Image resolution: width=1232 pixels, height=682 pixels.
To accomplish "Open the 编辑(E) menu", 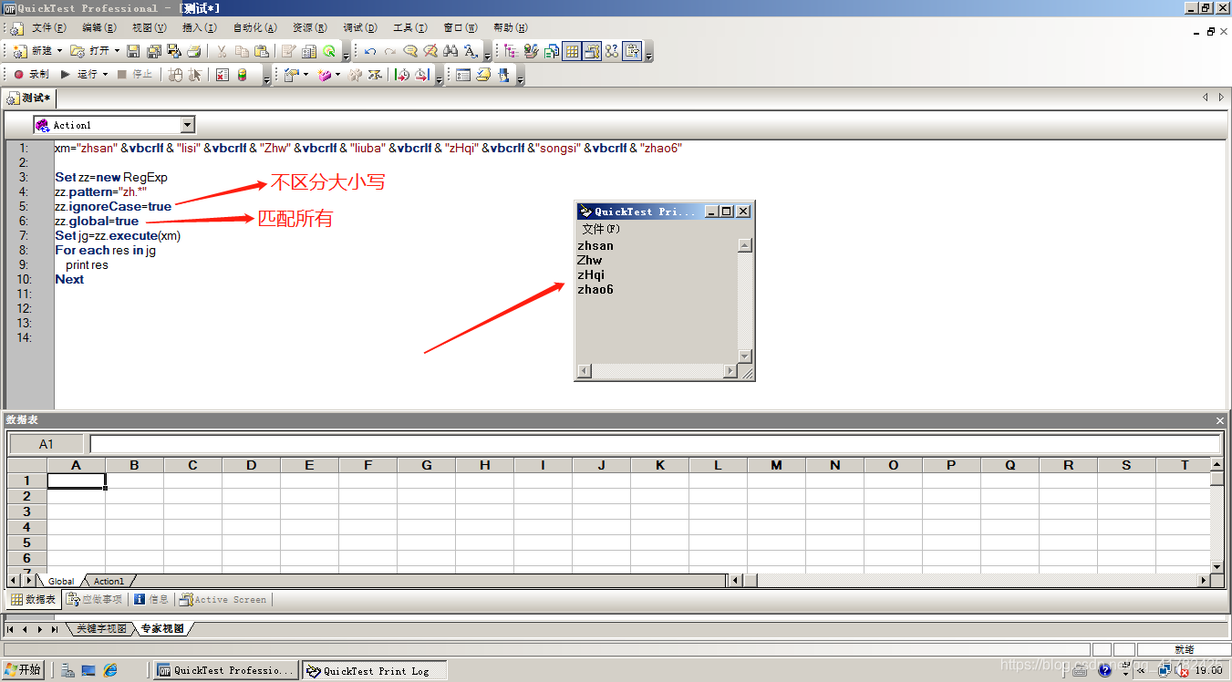I will click(x=99, y=28).
